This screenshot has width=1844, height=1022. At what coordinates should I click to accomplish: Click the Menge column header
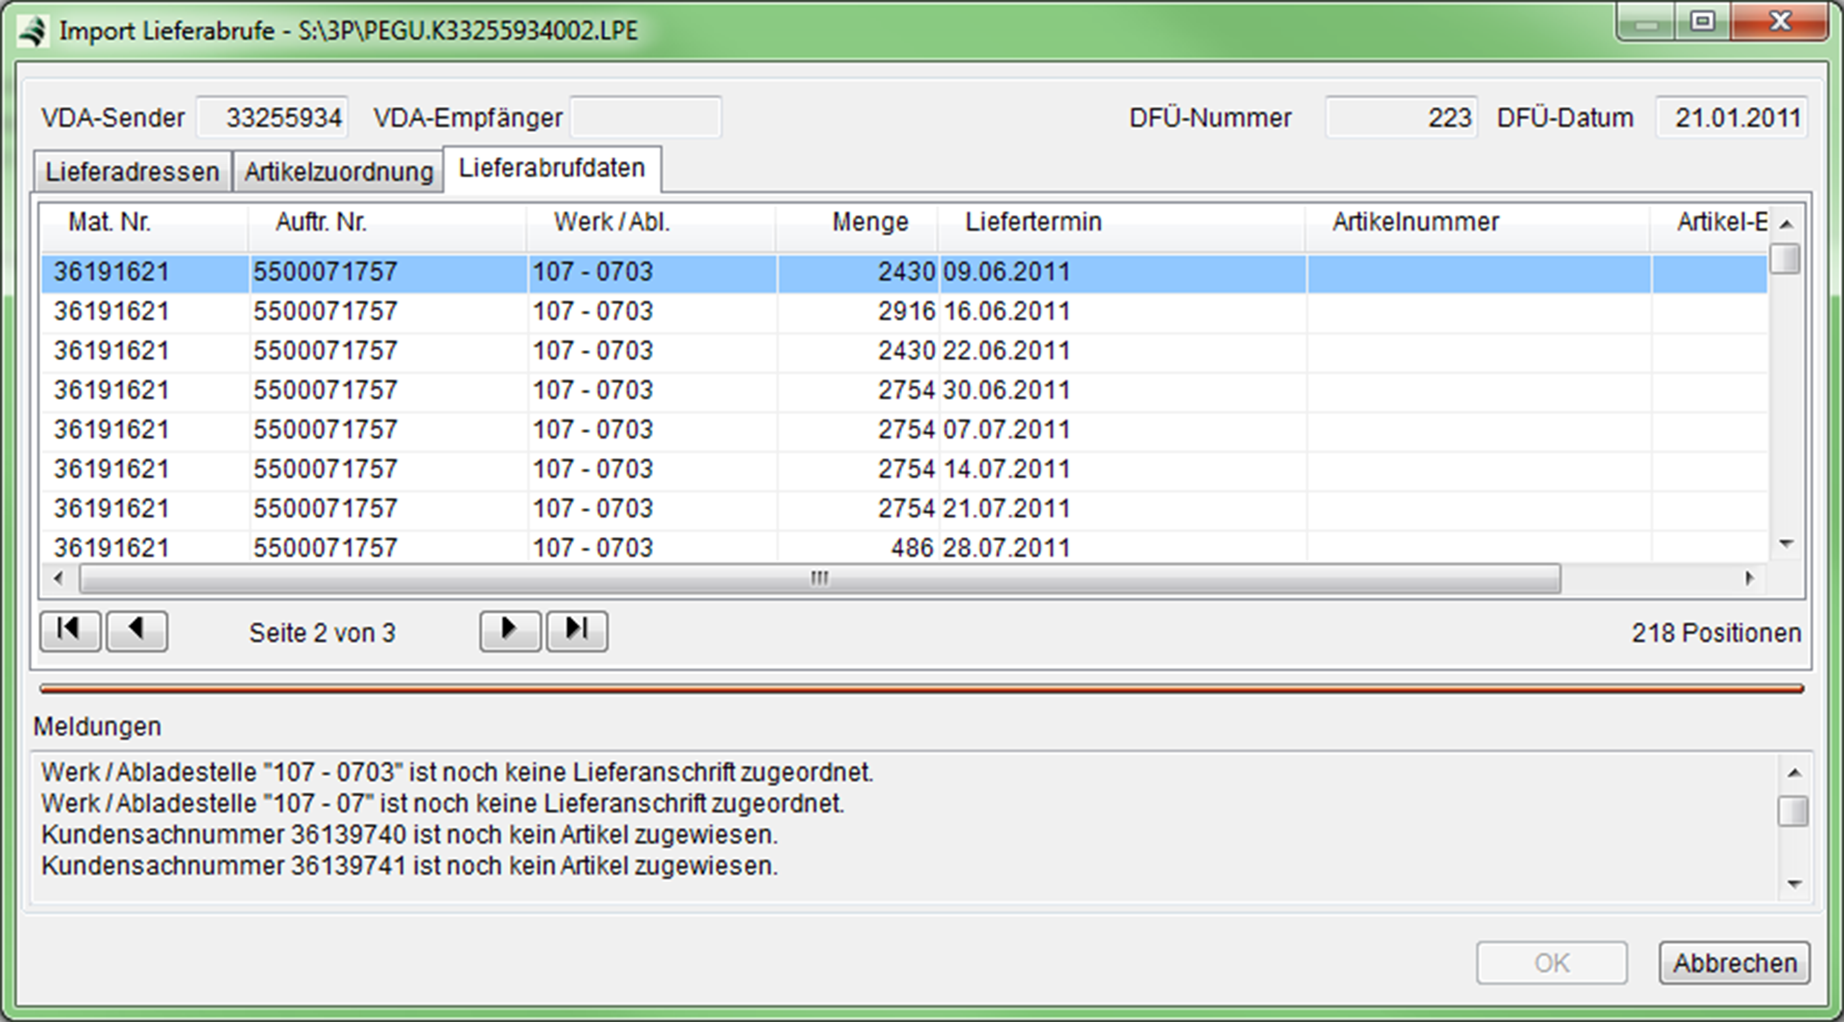(x=869, y=222)
